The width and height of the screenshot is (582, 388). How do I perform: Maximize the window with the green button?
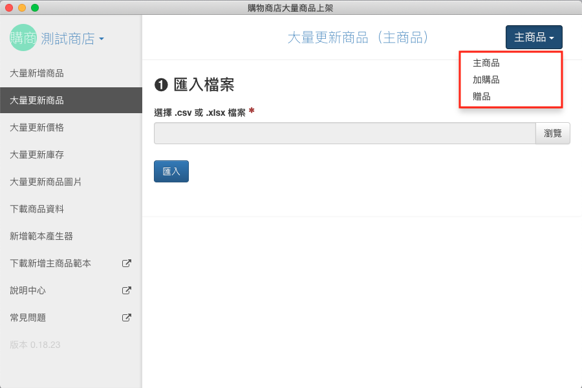[35, 7]
